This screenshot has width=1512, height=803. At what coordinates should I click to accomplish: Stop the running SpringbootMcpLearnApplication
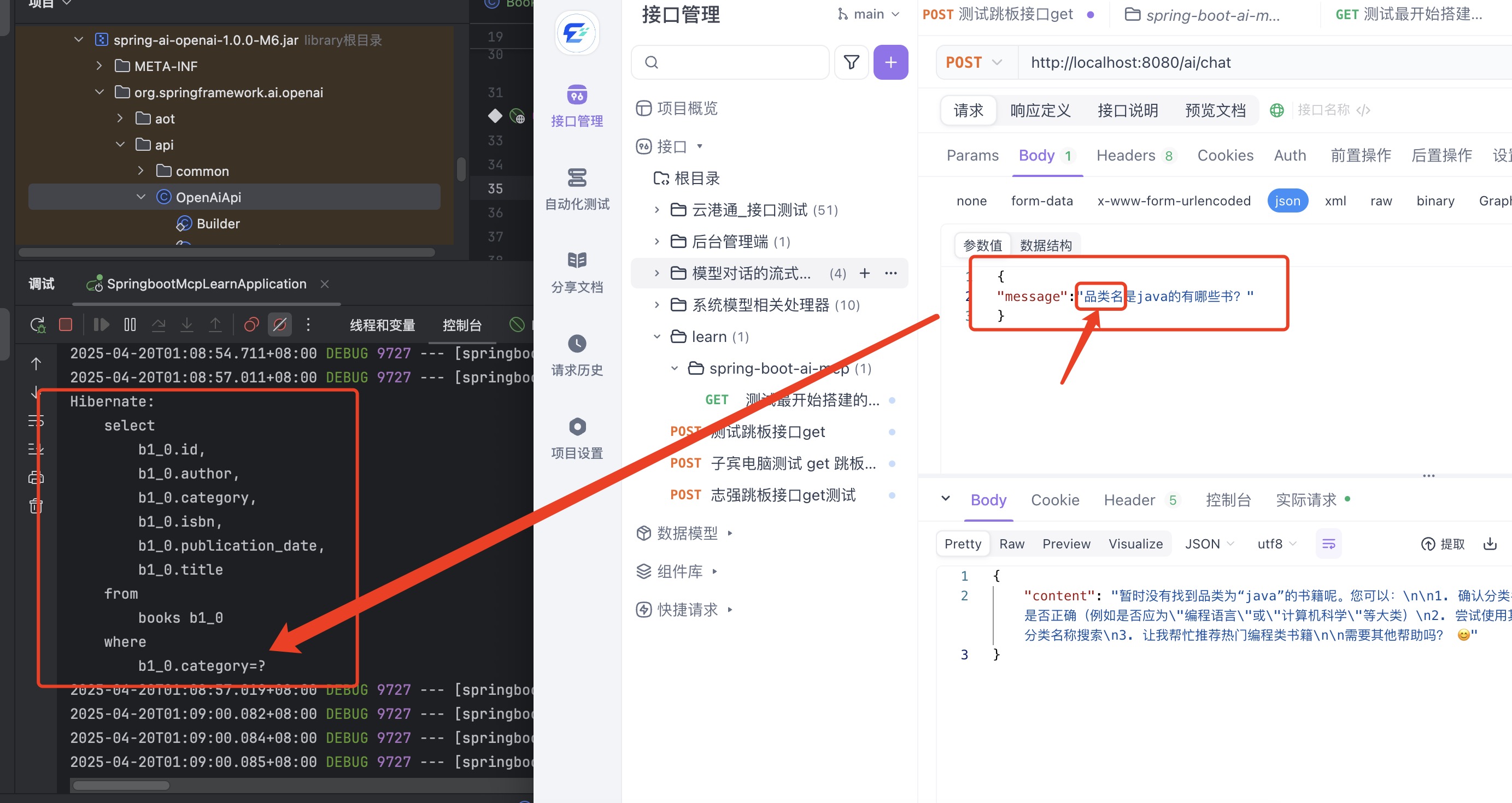click(66, 324)
